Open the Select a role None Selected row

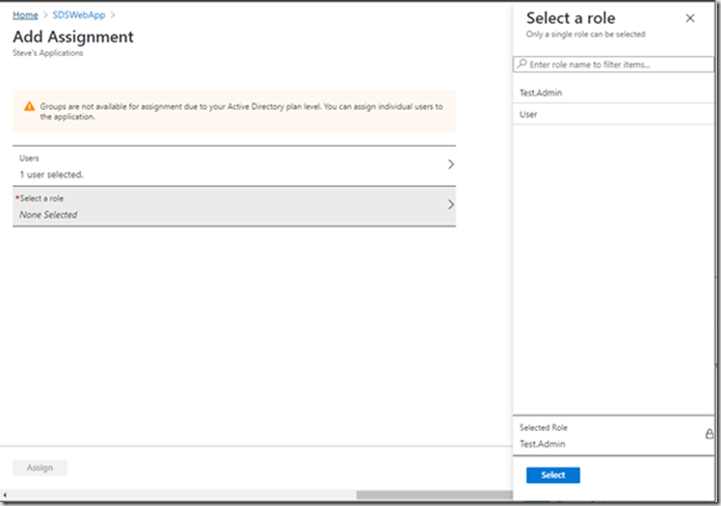(234, 206)
